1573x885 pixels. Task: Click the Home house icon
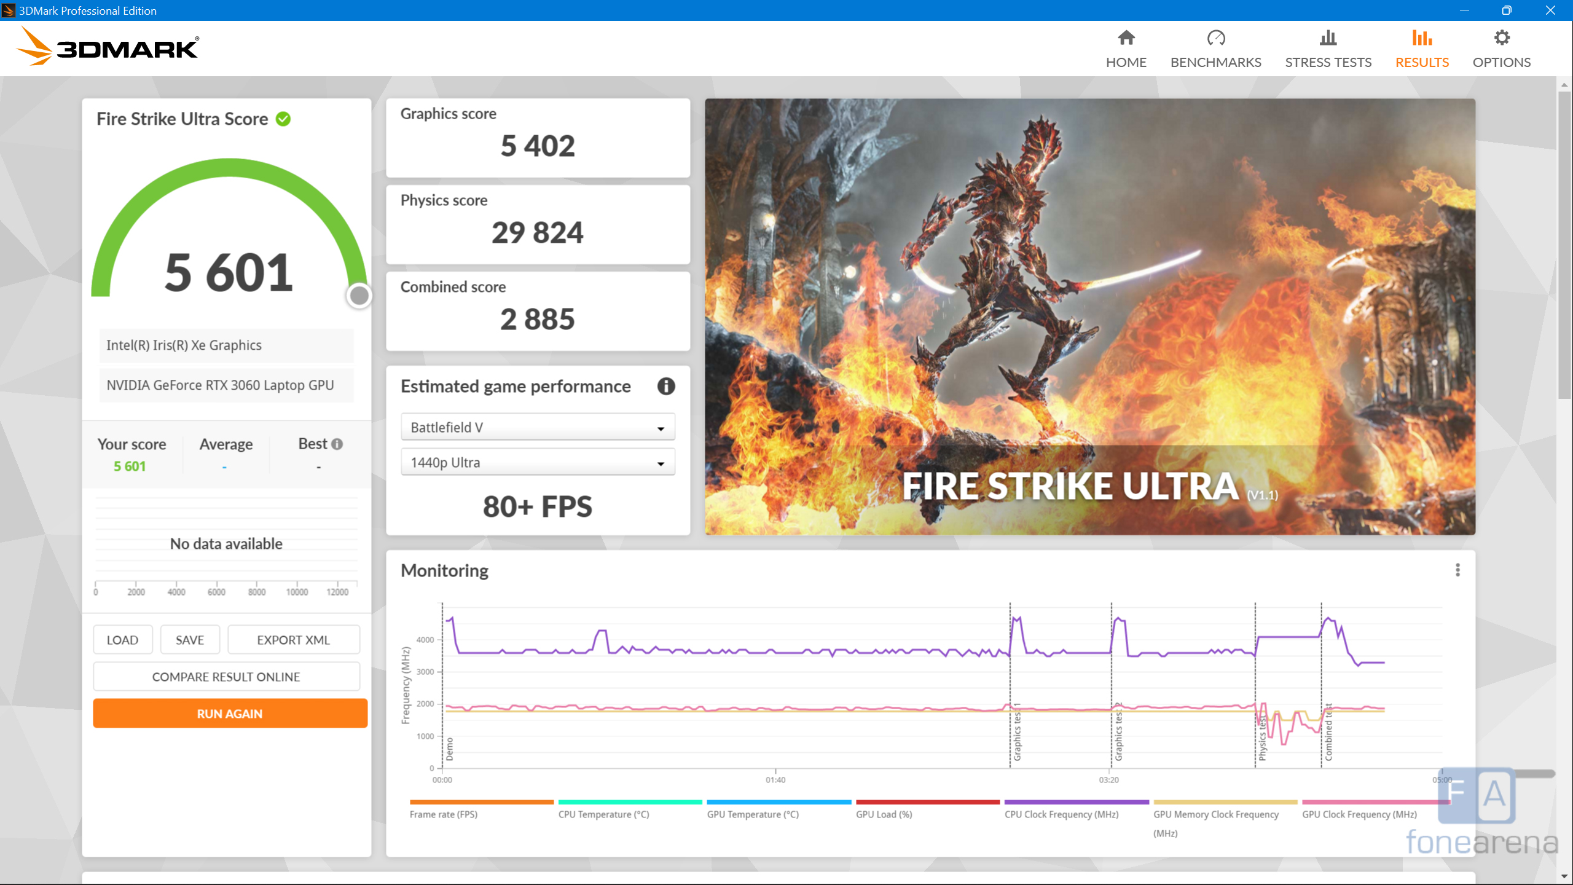[x=1126, y=38]
